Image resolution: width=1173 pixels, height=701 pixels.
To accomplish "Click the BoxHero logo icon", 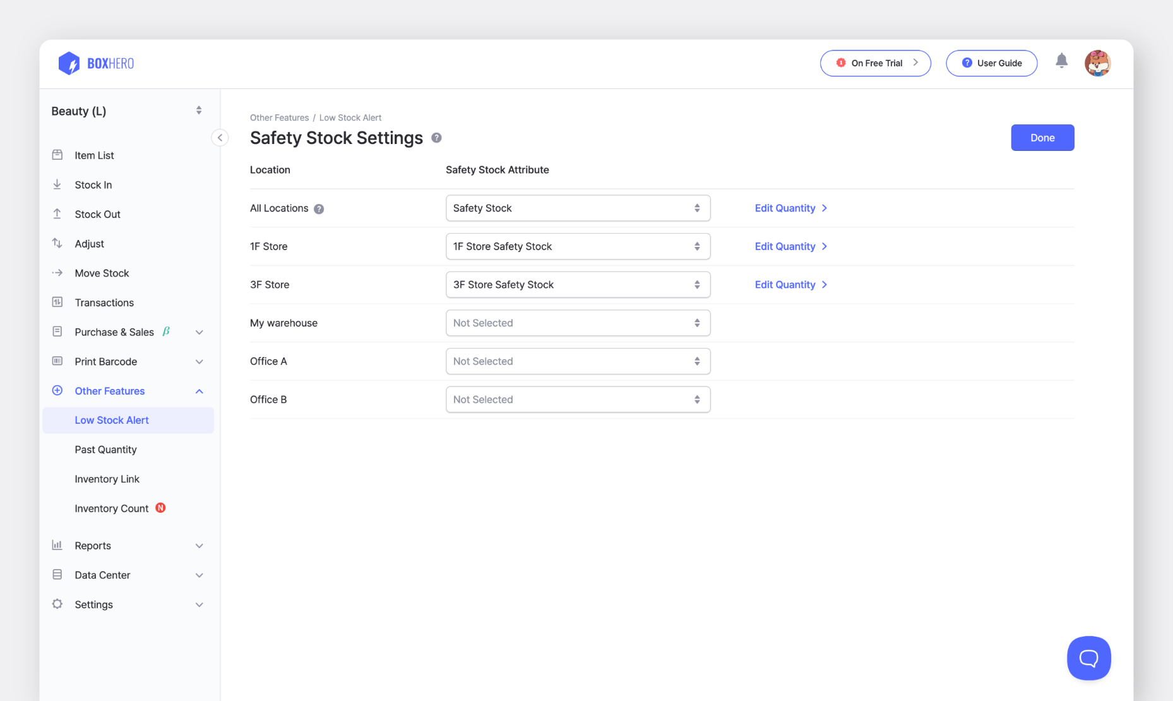I will tap(69, 63).
